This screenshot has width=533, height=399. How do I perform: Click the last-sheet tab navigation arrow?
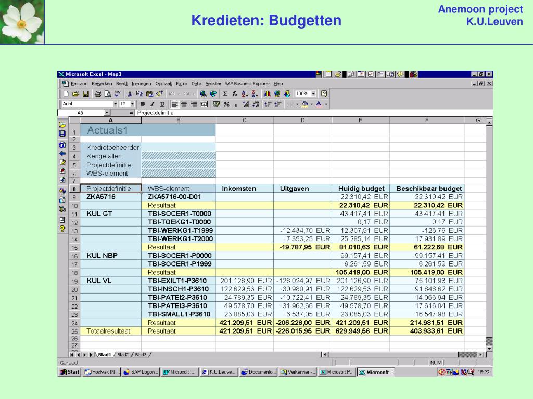coord(91,355)
